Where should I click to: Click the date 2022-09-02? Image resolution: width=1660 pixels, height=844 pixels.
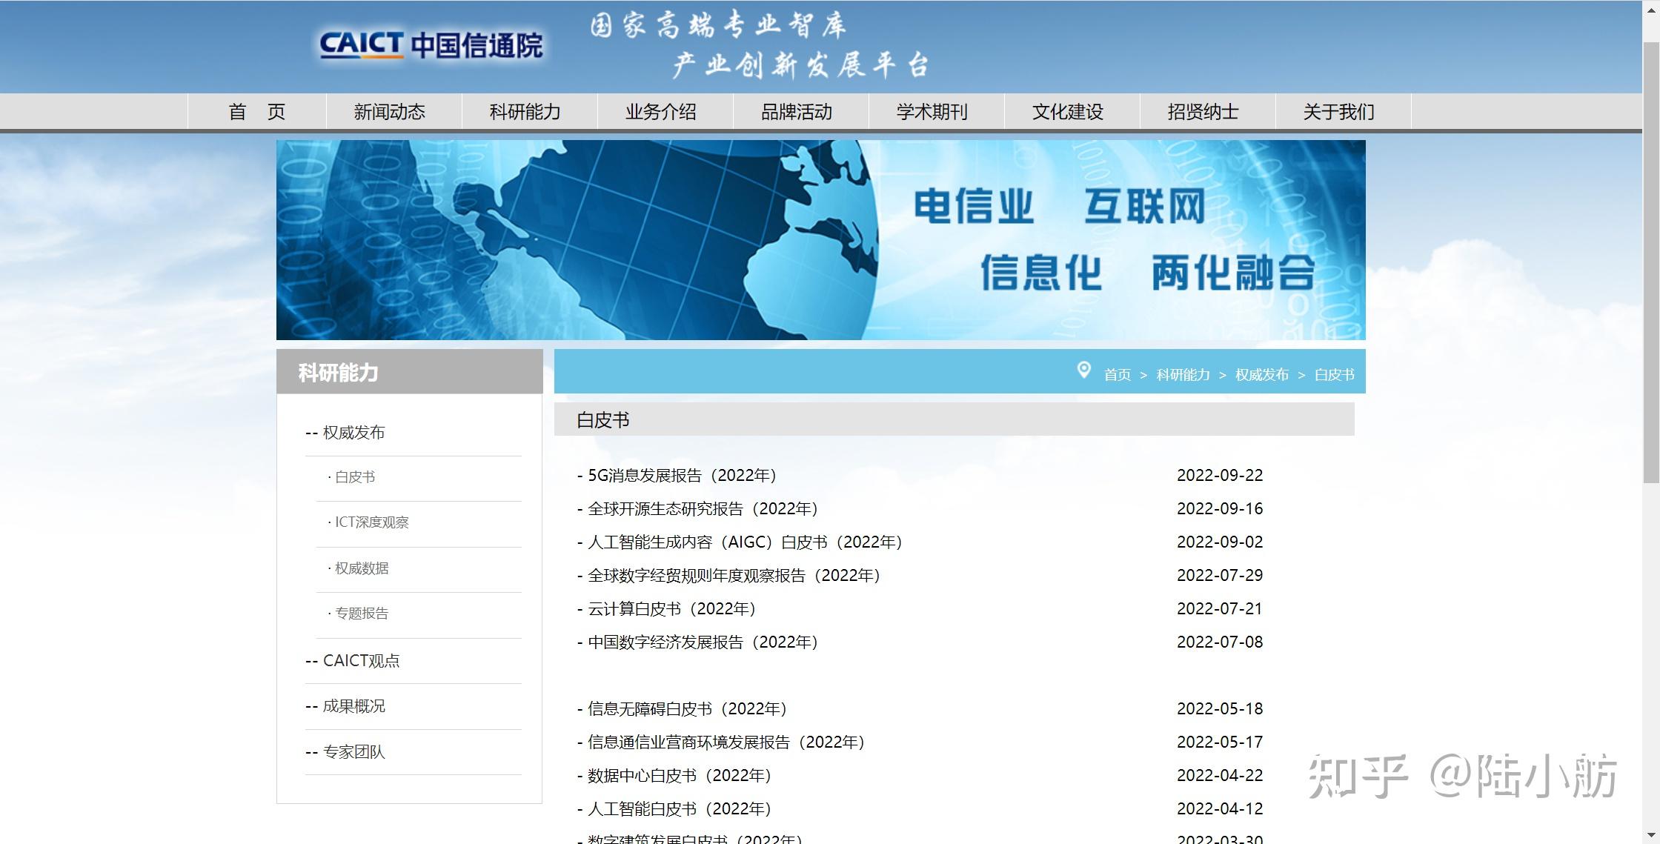[1220, 542]
